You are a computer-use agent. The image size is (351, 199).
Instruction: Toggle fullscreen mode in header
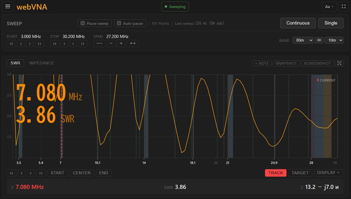[344, 7]
